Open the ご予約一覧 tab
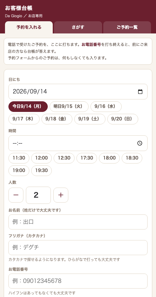Viewport: 156px width, 297px height. coord(127,27)
